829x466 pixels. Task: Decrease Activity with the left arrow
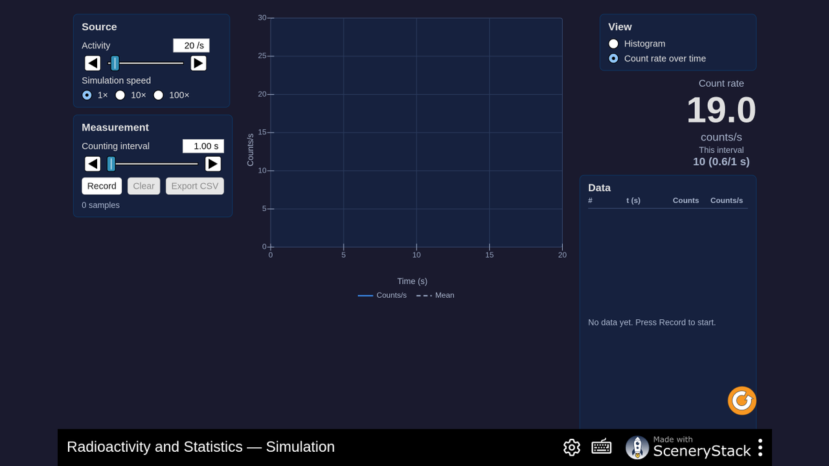[x=93, y=63]
